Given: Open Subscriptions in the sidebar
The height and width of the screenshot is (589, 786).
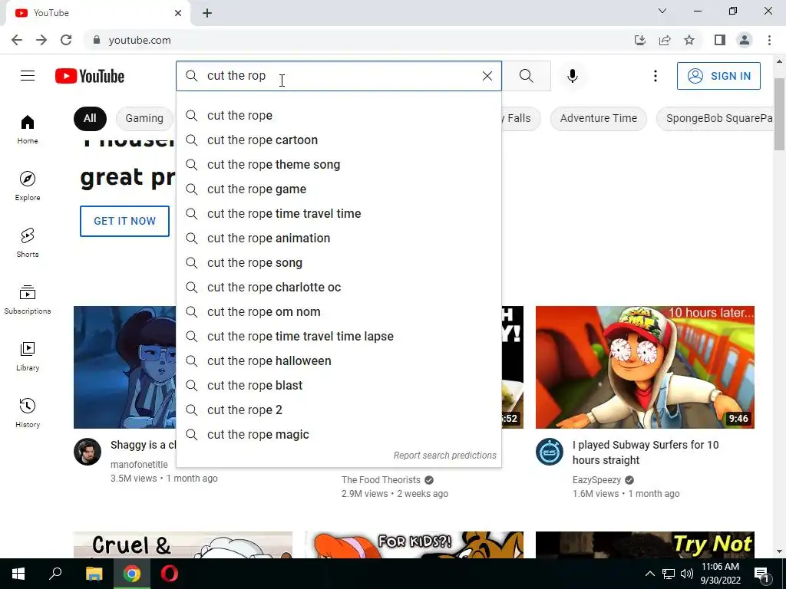Looking at the screenshot, I should (x=28, y=299).
